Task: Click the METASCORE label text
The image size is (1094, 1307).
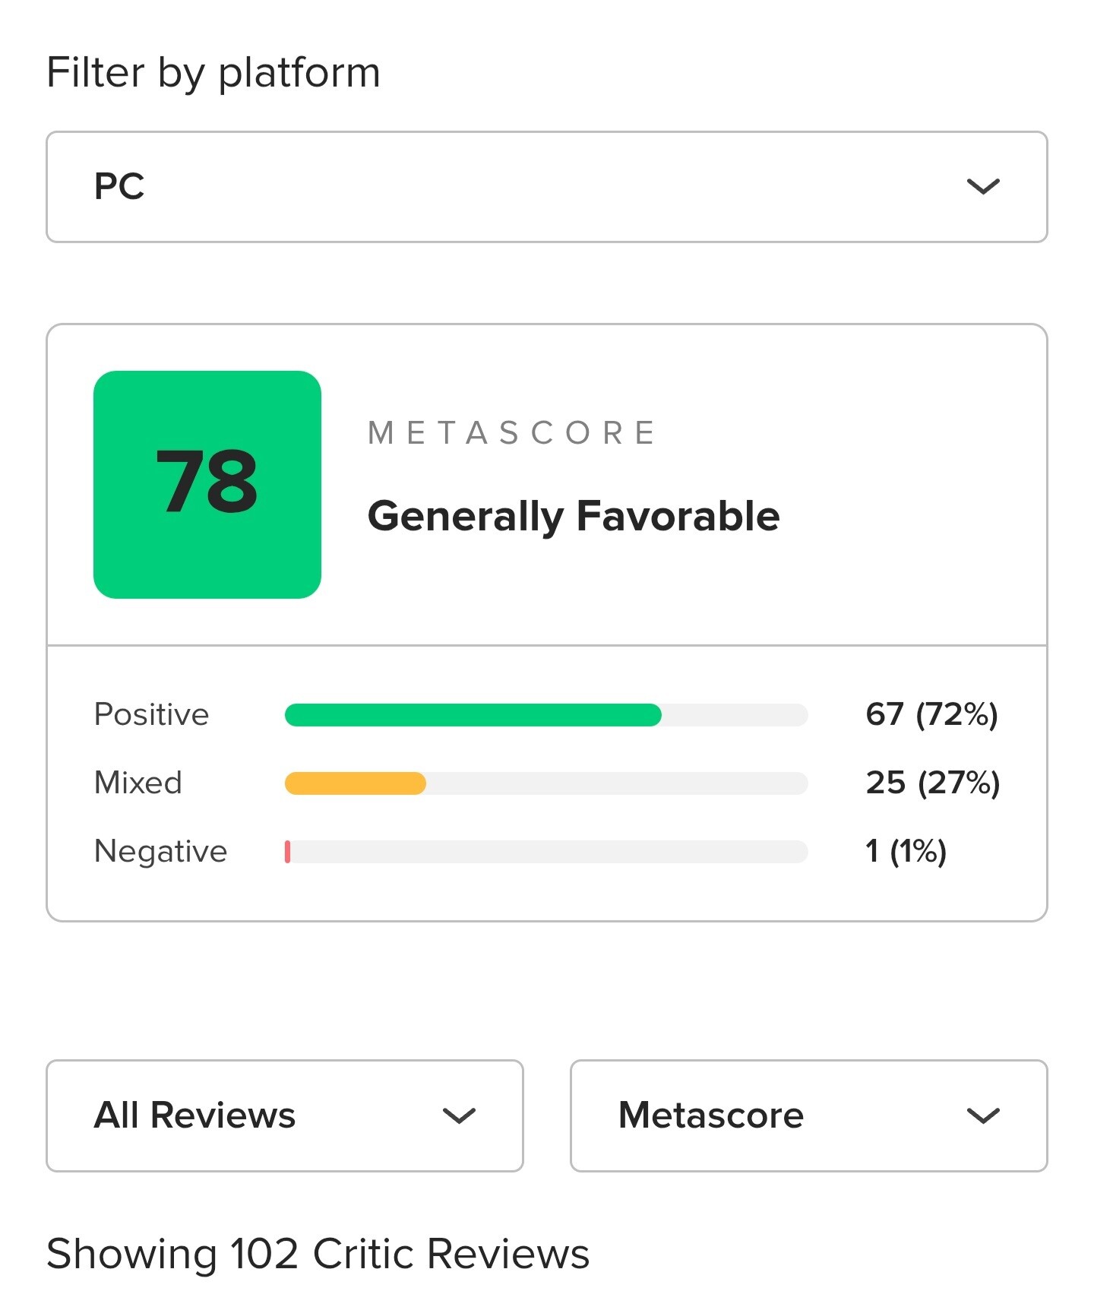Action: (x=511, y=433)
